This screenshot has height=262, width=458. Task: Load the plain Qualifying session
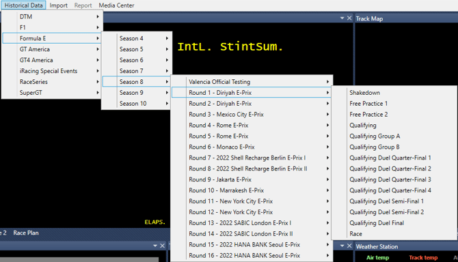click(394, 126)
